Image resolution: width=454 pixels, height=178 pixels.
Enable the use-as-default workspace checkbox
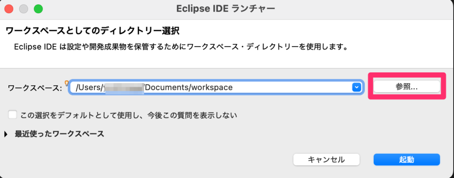pyautogui.click(x=12, y=115)
